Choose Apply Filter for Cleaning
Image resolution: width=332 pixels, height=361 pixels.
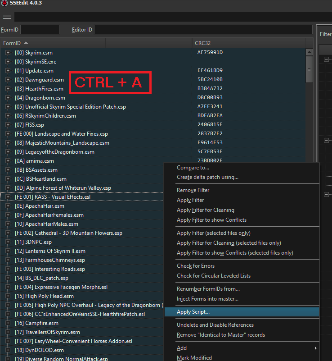tap(242, 210)
